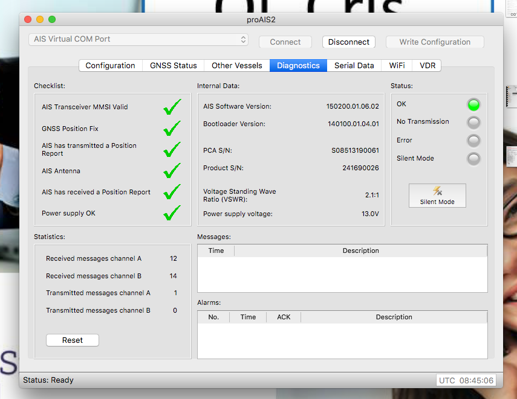The image size is (517, 399).
Task: Click the GNSS Position Fix label
Action: tap(70, 129)
